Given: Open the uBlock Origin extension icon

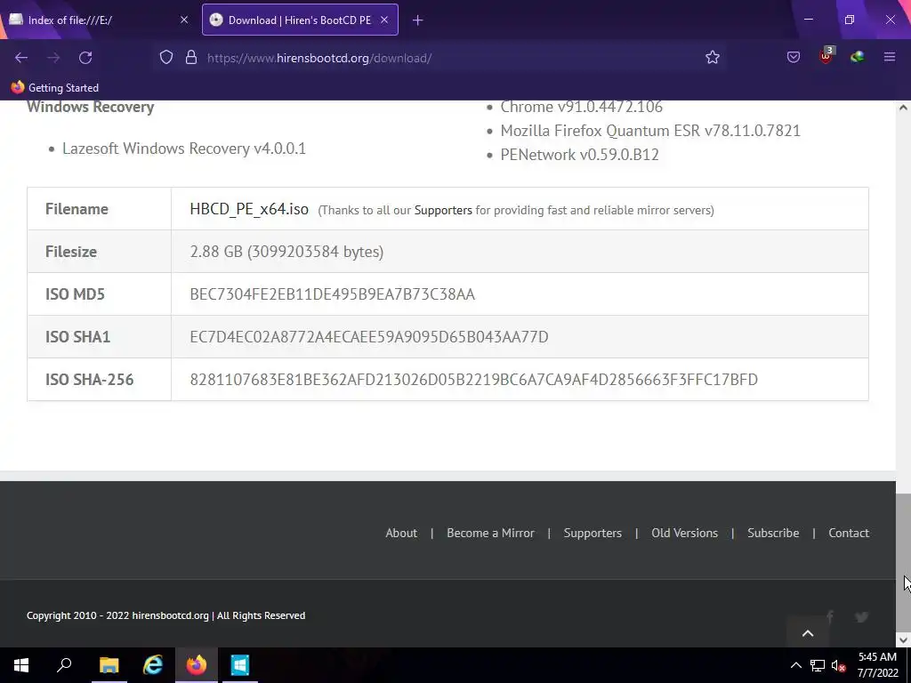Looking at the screenshot, I should click(826, 56).
